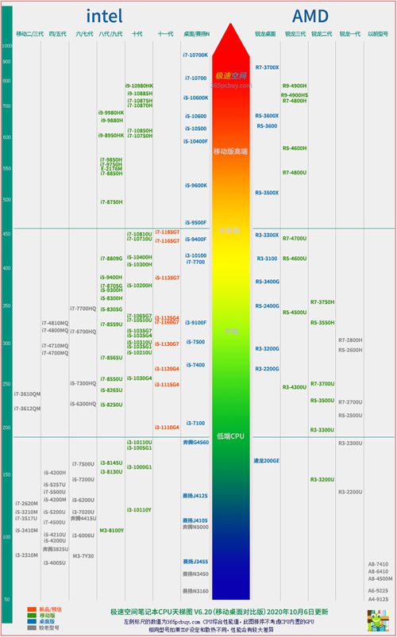
Task: Click the AMD brand logo
Action: [310, 16]
